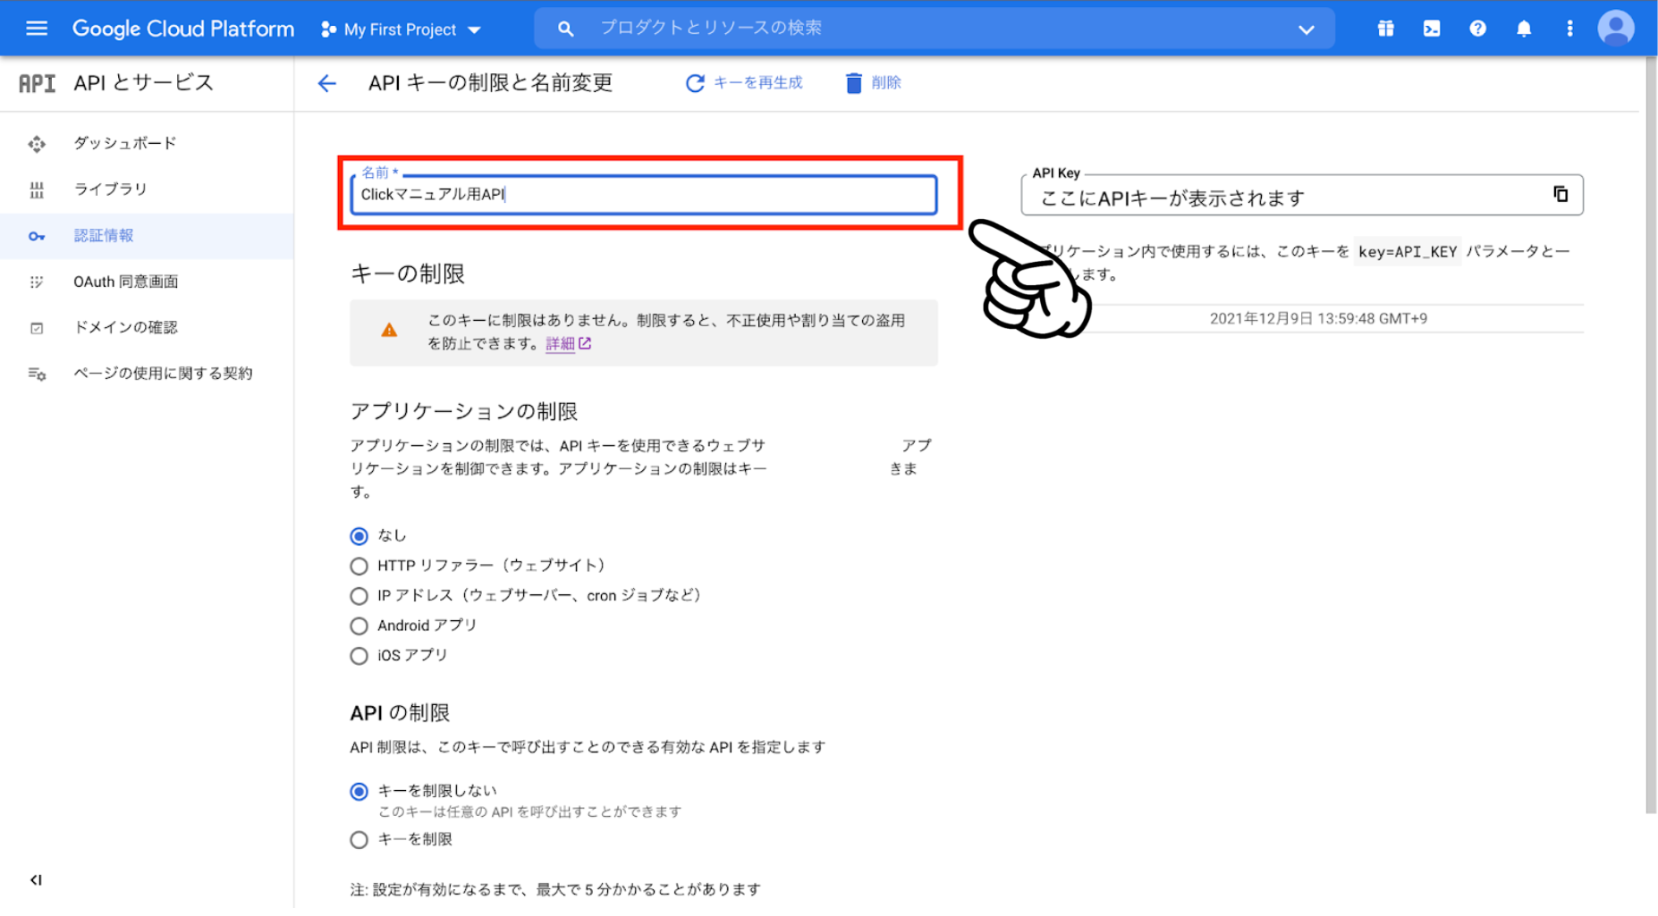Select キーを制限 radio option
The image size is (1658, 916).
coord(359,840)
